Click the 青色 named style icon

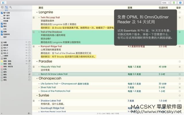2,80
